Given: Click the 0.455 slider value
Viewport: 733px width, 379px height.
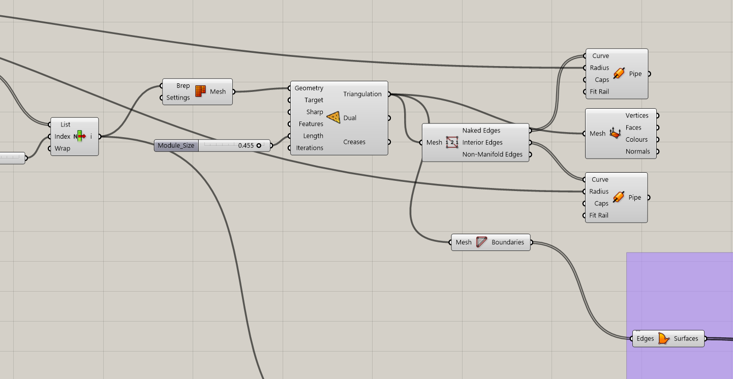Looking at the screenshot, I should point(246,145).
